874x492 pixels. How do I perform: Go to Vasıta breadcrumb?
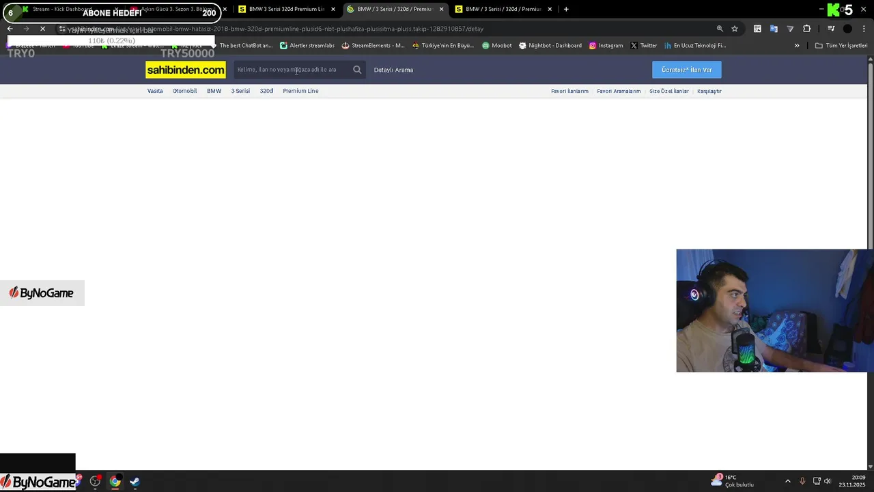pyautogui.click(x=155, y=91)
